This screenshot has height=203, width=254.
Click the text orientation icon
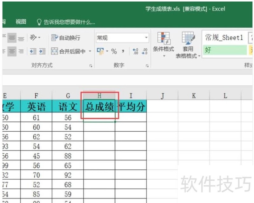(x=33, y=37)
